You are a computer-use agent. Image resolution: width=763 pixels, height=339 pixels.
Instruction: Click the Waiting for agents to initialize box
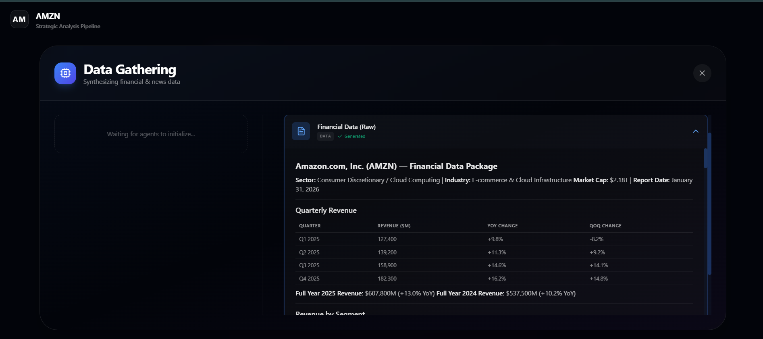(x=151, y=134)
